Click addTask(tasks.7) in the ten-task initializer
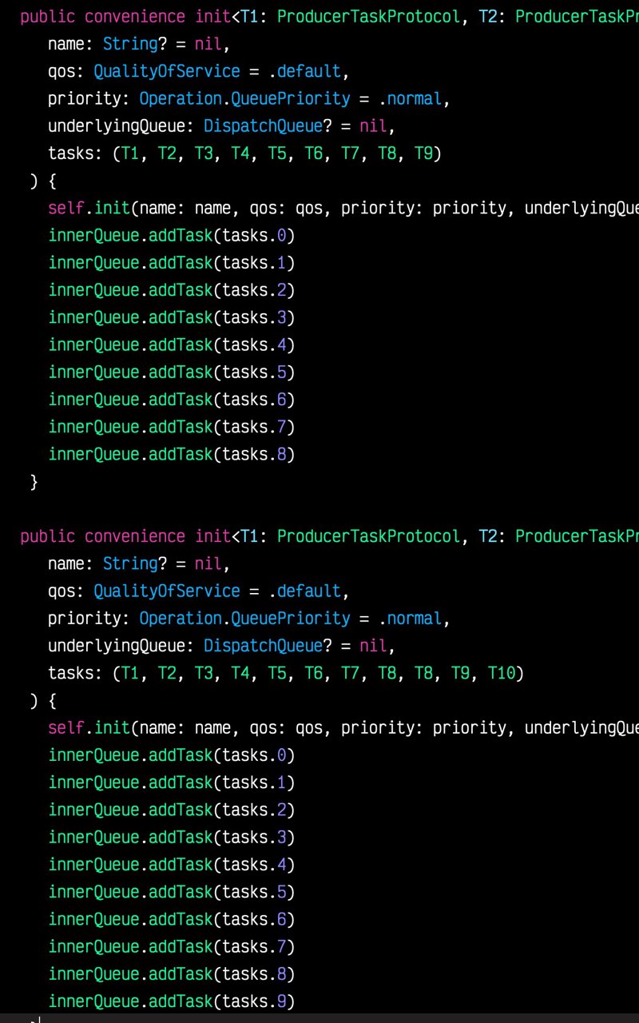 [222, 946]
